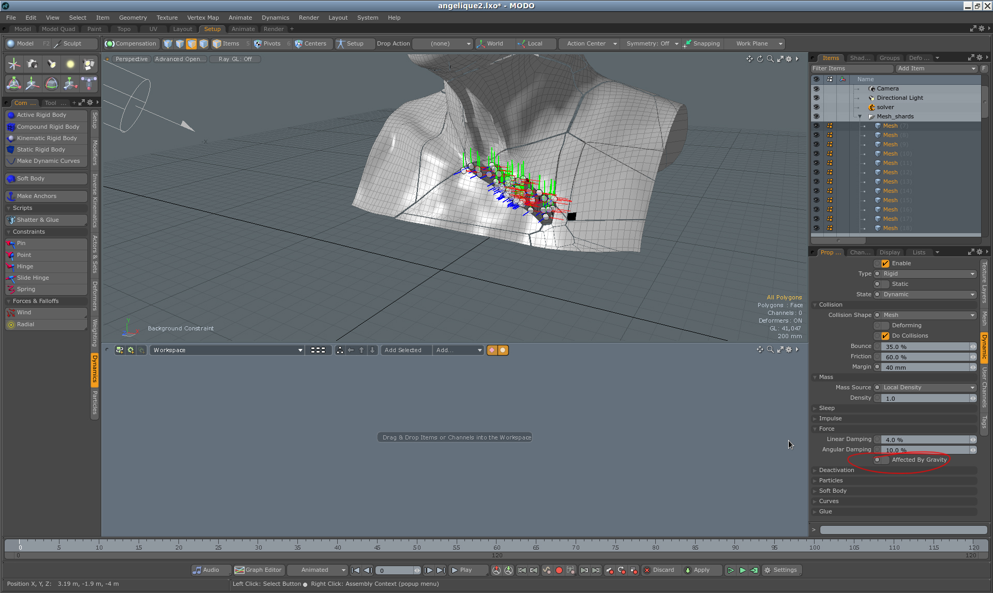993x593 pixels.
Task: Go to first frame in transport
Action: coord(355,570)
